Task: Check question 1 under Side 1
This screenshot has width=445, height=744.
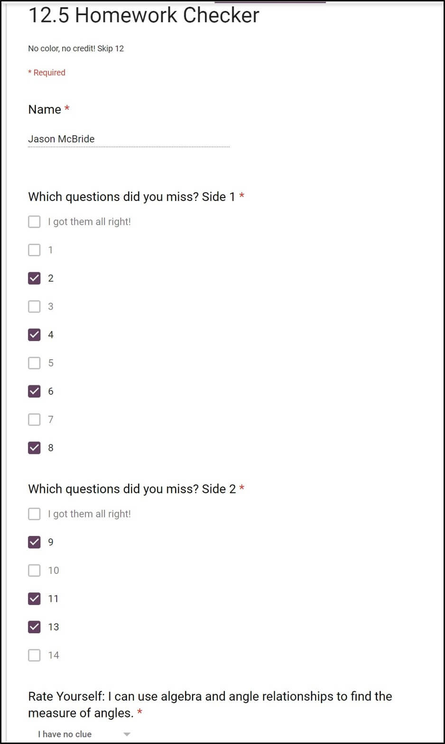Action: (34, 250)
